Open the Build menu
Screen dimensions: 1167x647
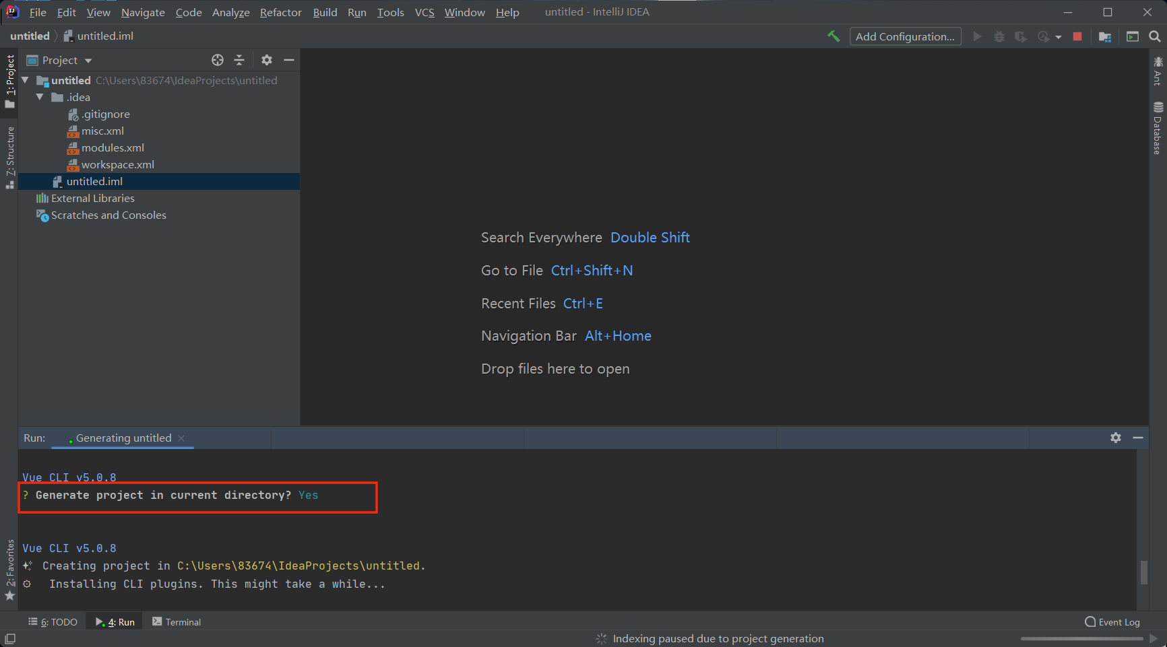click(x=325, y=12)
